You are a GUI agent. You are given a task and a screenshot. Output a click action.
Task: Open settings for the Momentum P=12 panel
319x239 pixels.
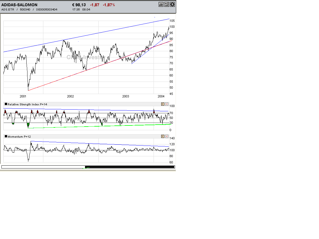click(x=163, y=136)
